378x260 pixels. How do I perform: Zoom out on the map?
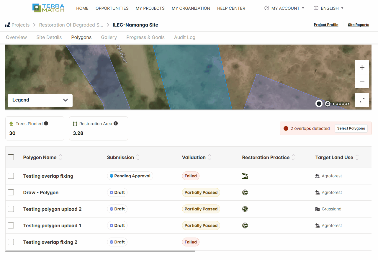pyautogui.click(x=362, y=81)
